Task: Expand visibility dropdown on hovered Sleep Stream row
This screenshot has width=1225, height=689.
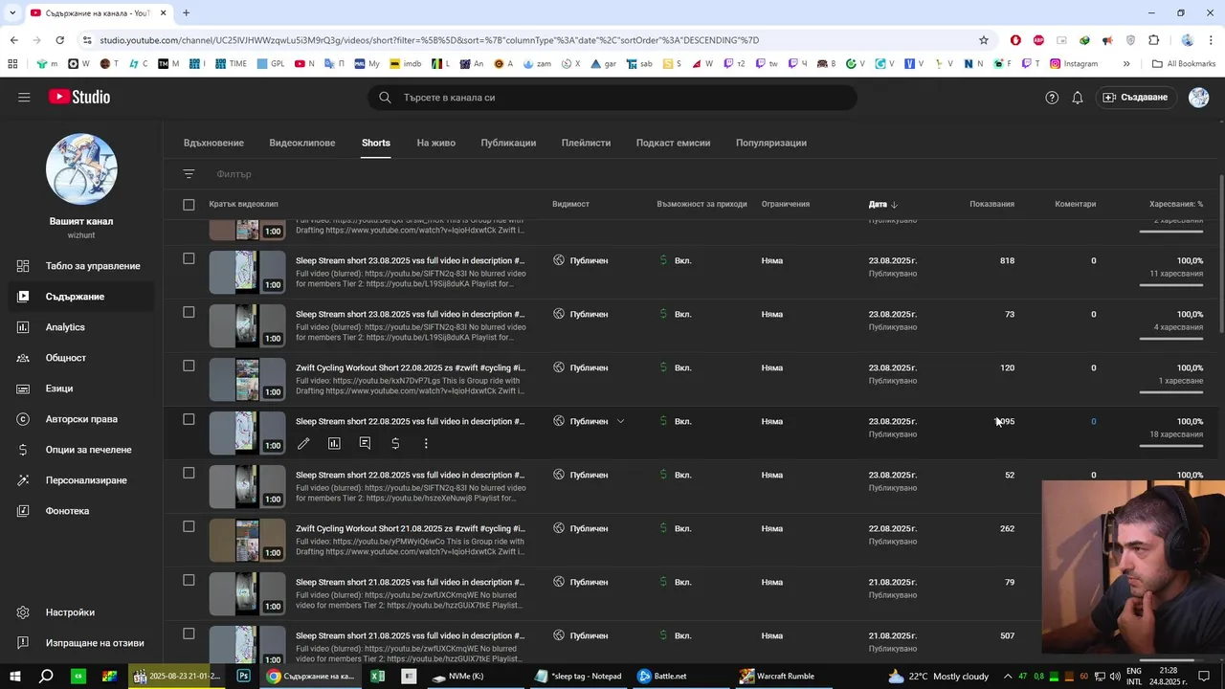Action: point(620,421)
